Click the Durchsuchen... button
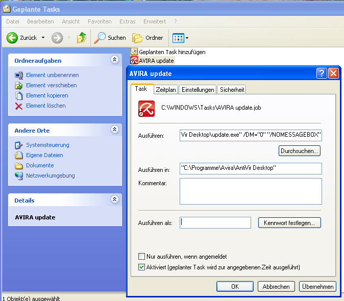This screenshot has height=301, width=344. pyautogui.click(x=299, y=151)
